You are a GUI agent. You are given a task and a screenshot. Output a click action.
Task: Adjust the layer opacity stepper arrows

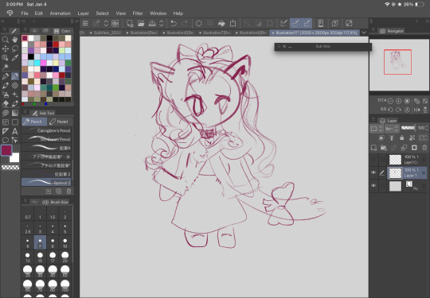pos(427,128)
